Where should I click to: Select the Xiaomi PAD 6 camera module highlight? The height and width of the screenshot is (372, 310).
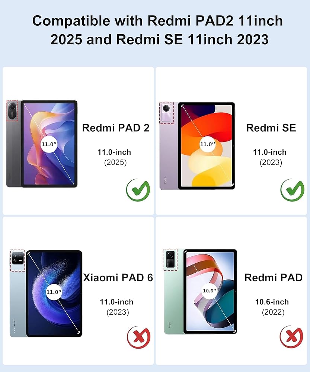[x=17, y=260]
